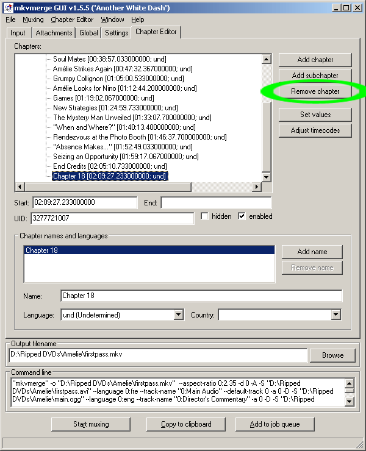Click the Output filename field

point(158,355)
